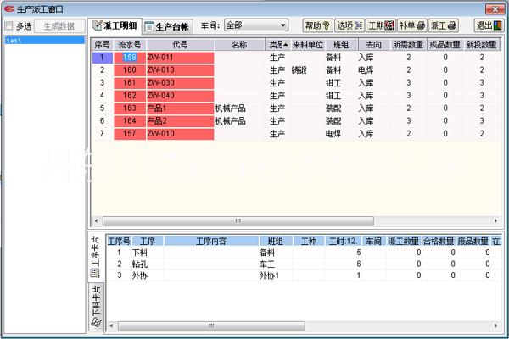Screen dimensions: 509x339
Task: Sort by the 序号 column header
Action: pos(102,45)
